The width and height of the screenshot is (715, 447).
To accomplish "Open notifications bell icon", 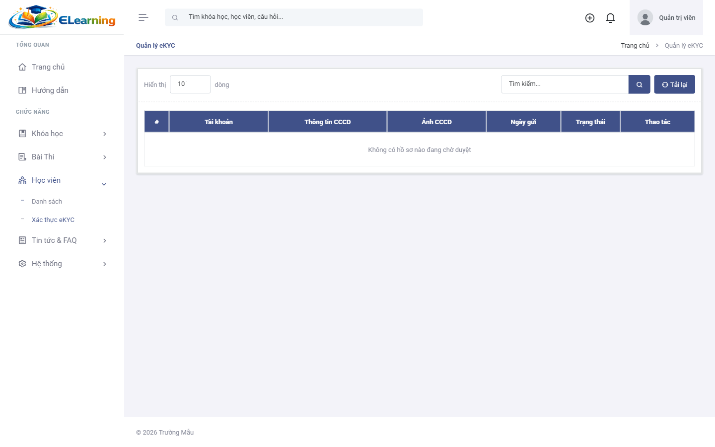I will (611, 18).
